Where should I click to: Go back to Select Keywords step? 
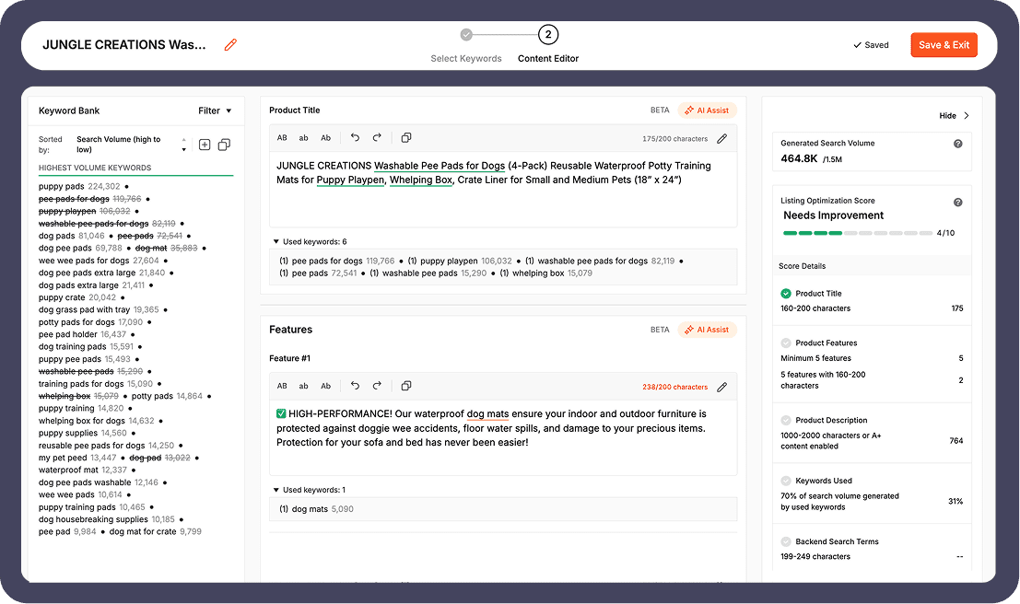466,47
